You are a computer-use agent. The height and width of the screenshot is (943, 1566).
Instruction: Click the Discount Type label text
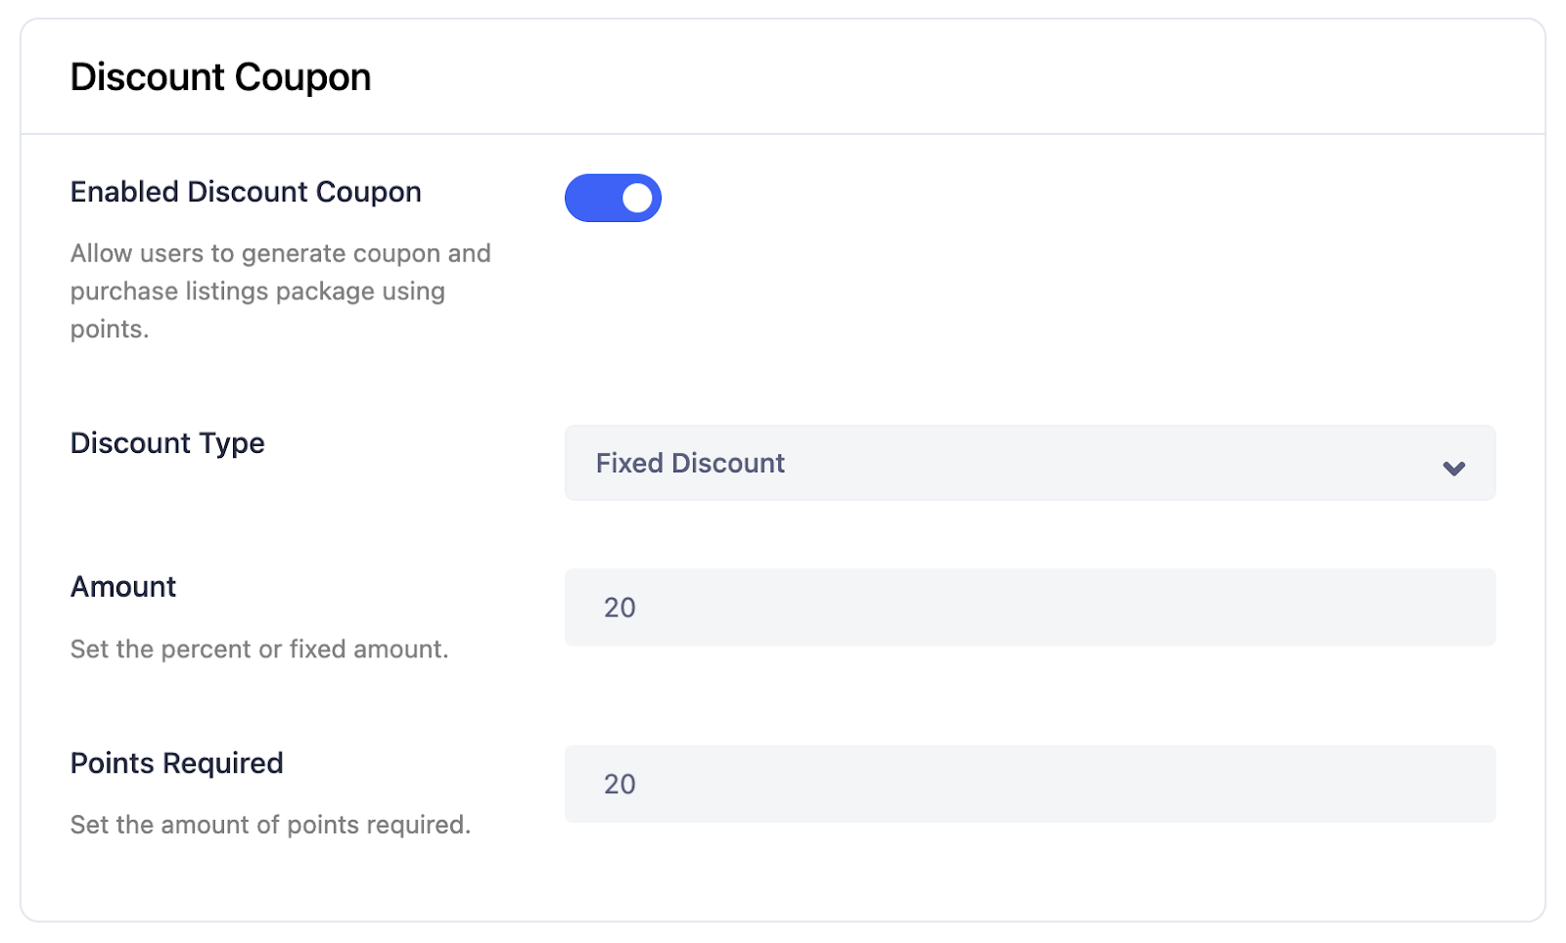pos(166,442)
